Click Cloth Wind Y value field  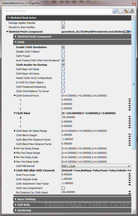95,122
